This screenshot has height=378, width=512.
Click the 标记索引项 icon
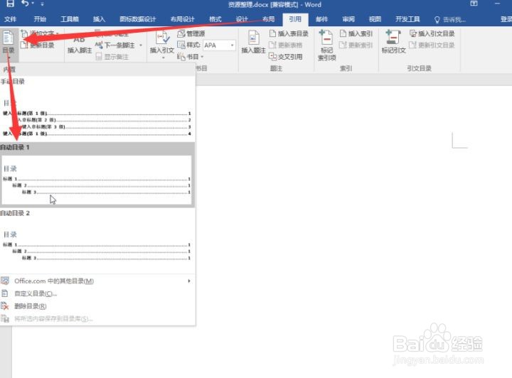point(326,38)
